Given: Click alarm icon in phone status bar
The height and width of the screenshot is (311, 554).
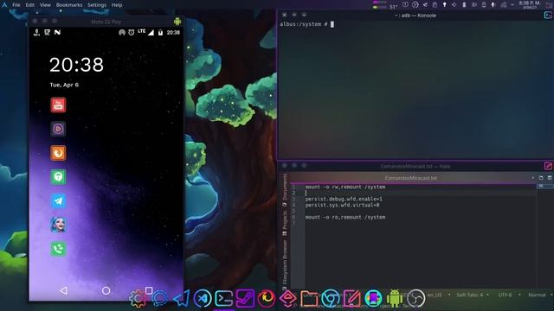Looking at the screenshot, I should click(x=131, y=33).
